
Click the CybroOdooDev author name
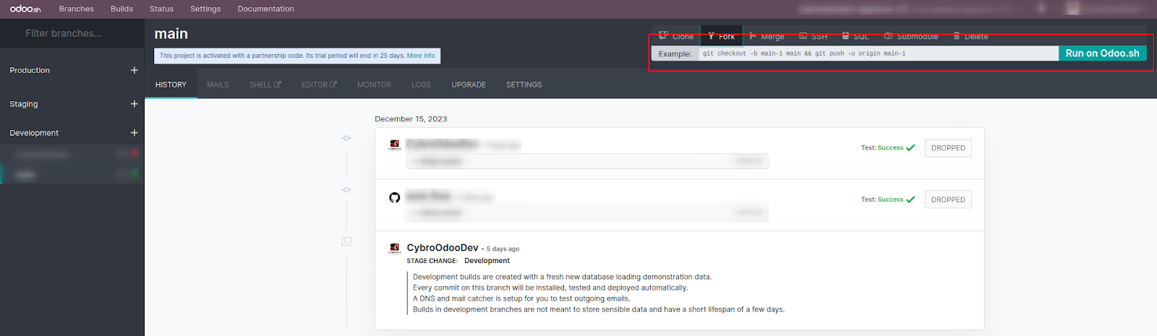443,248
